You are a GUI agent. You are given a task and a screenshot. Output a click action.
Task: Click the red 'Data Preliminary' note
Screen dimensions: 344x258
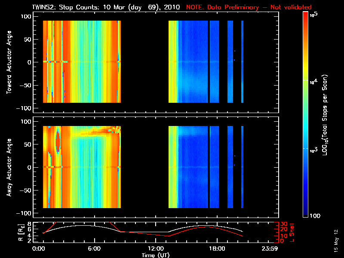pos(249,7)
